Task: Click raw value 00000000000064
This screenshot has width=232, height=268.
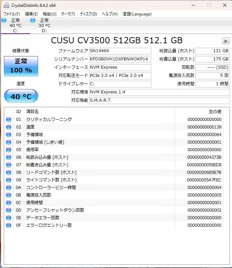Action: (204, 135)
